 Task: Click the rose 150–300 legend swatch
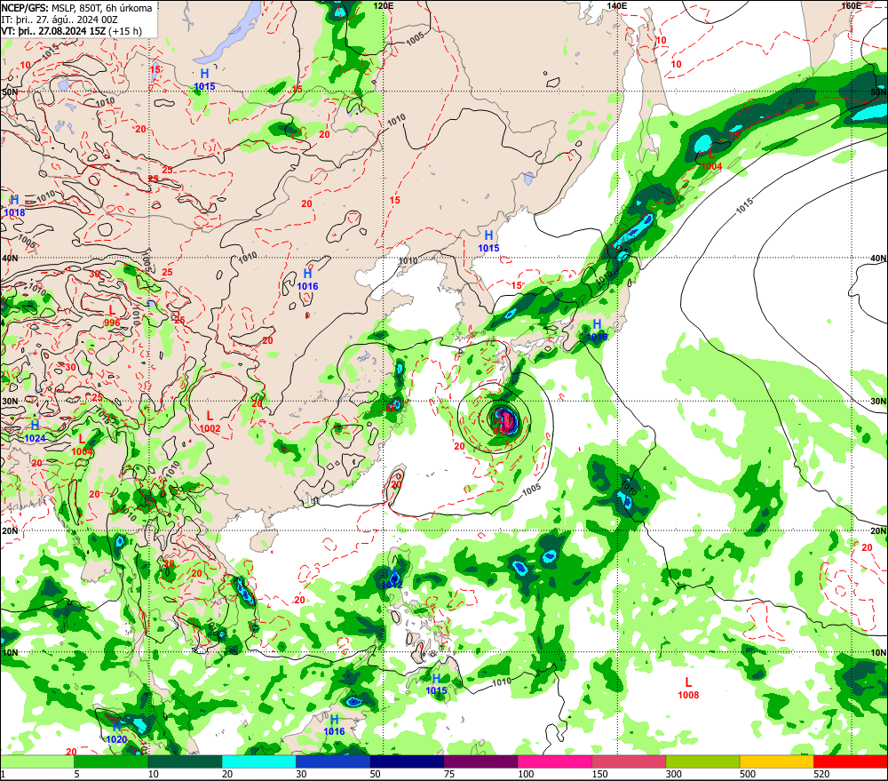629,761
